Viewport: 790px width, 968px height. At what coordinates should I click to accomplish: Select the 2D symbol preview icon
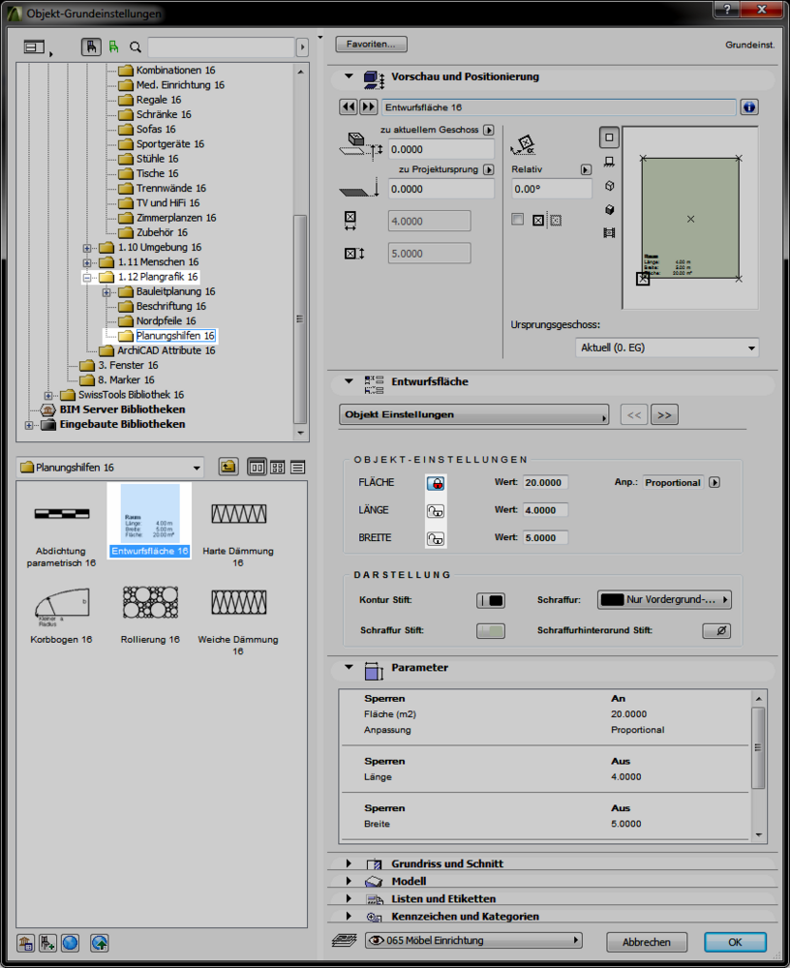(609, 137)
